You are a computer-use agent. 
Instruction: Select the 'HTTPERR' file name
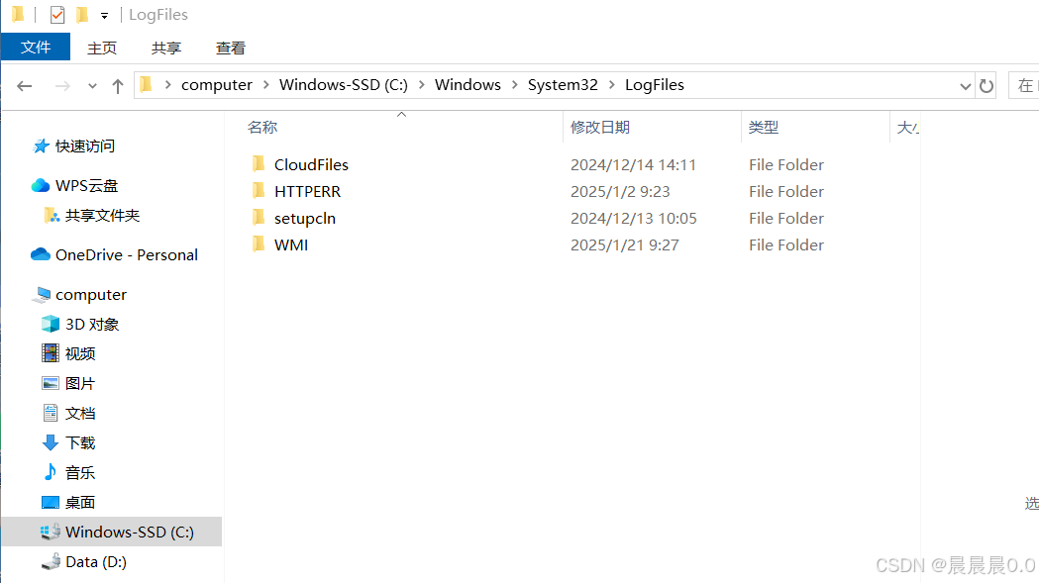coord(307,191)
